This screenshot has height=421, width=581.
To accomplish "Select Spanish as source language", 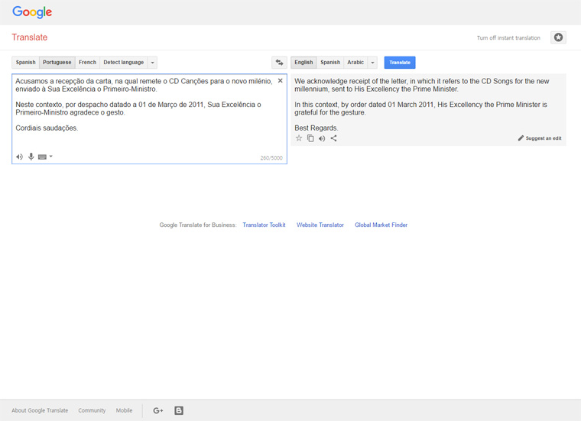I will coord(25,63).
